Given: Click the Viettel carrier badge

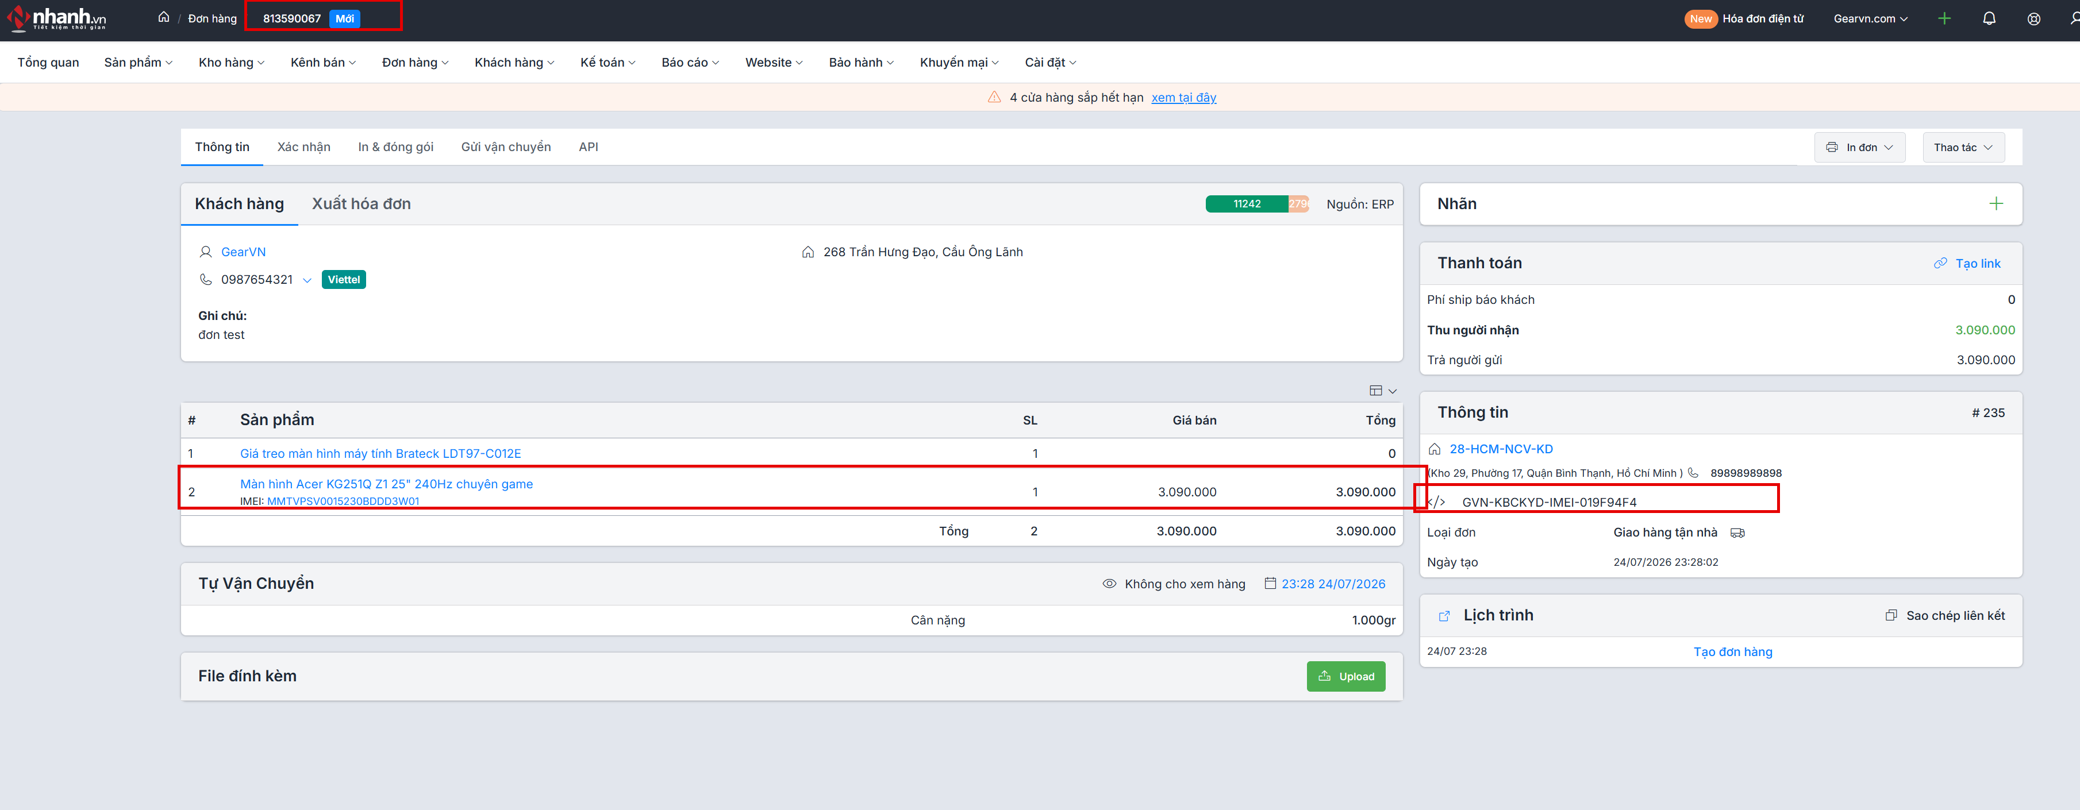Looking at the screenshot, I should click(343, 280).
